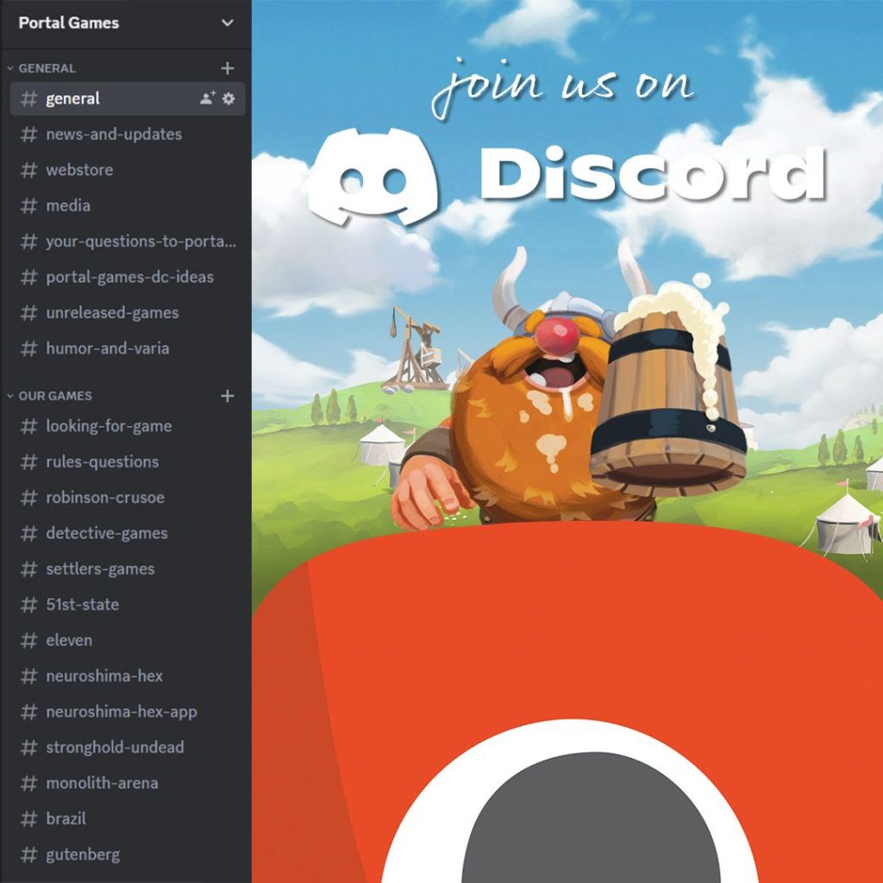Open the unreleased-games channel

pyautogui.click(x=112, y=312)
